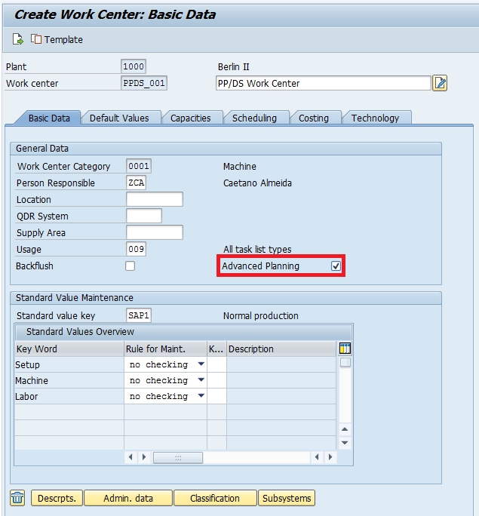Switch to the Capacities tab

[190, 118]
